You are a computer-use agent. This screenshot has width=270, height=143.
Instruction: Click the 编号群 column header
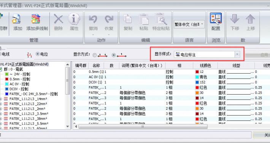click(x=81, y=66)
